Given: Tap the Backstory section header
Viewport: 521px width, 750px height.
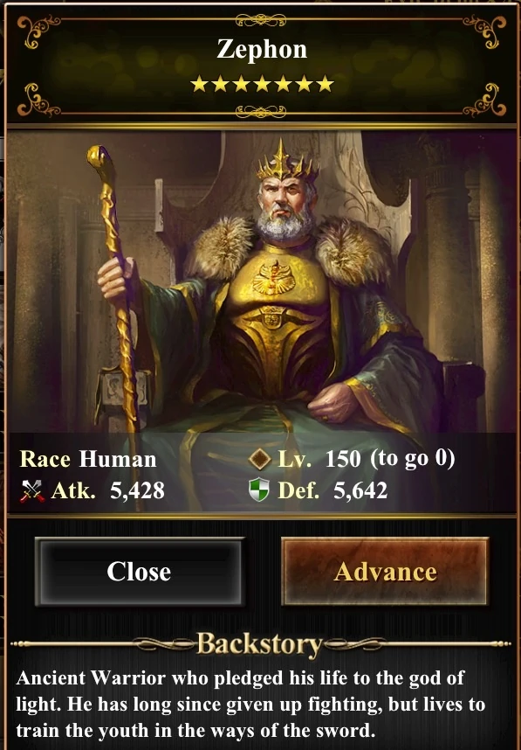Looking at the screenshot, I should pyautogui.click(x=260, y=644).
